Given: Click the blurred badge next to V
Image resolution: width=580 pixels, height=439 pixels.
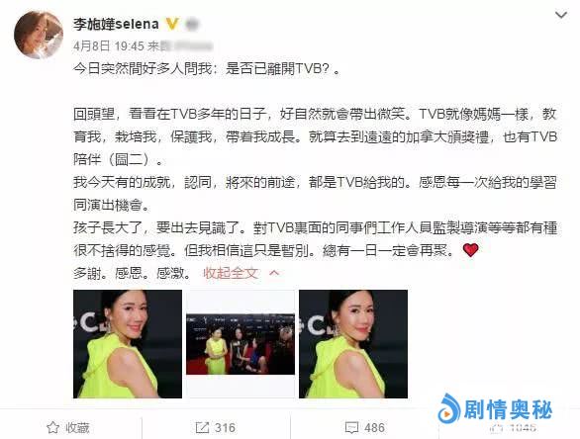Looking at the screenshot, I should point(191,24).
